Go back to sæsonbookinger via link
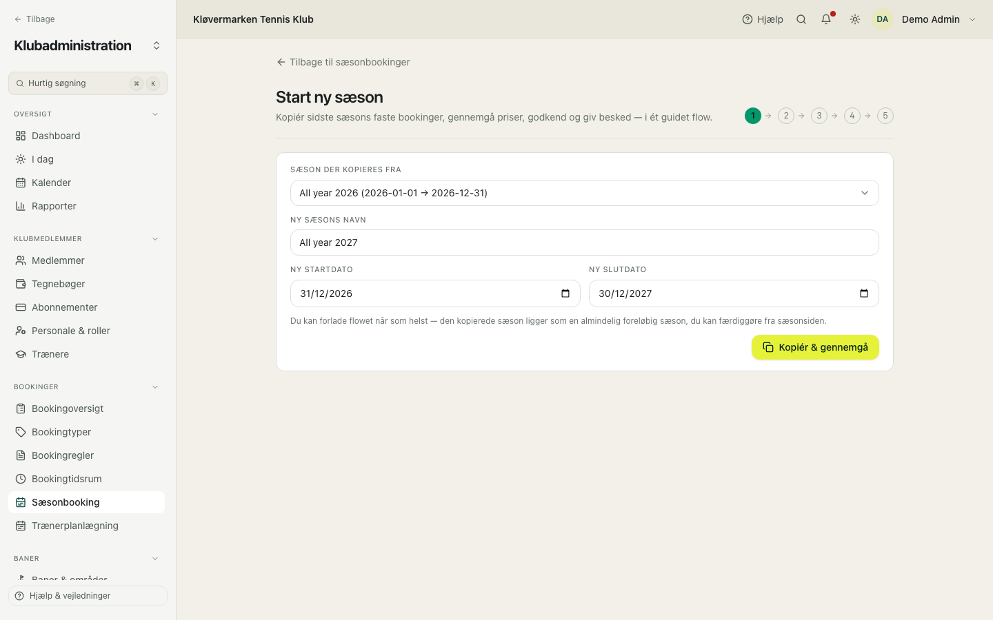 343,62
